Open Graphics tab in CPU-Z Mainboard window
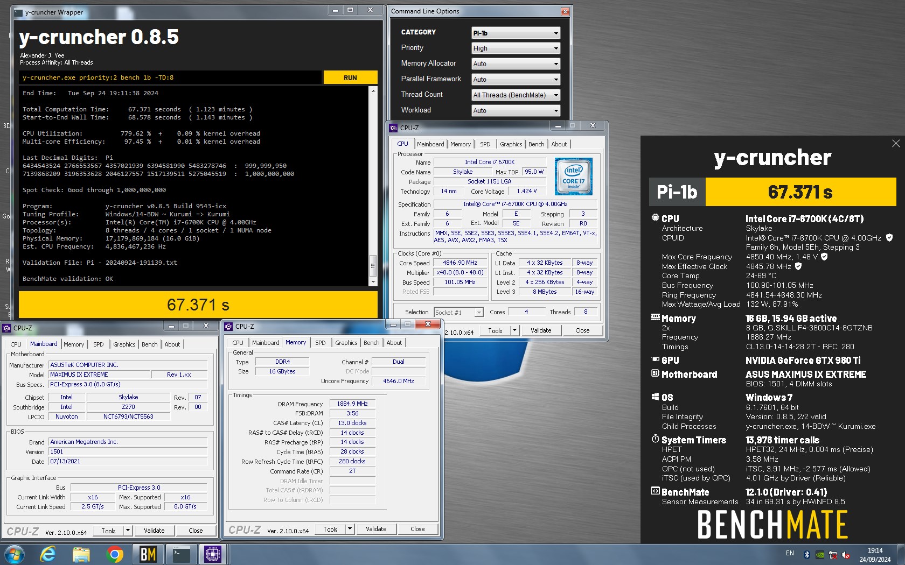This screenshot has height=565, width=905. tap(124, 344)
